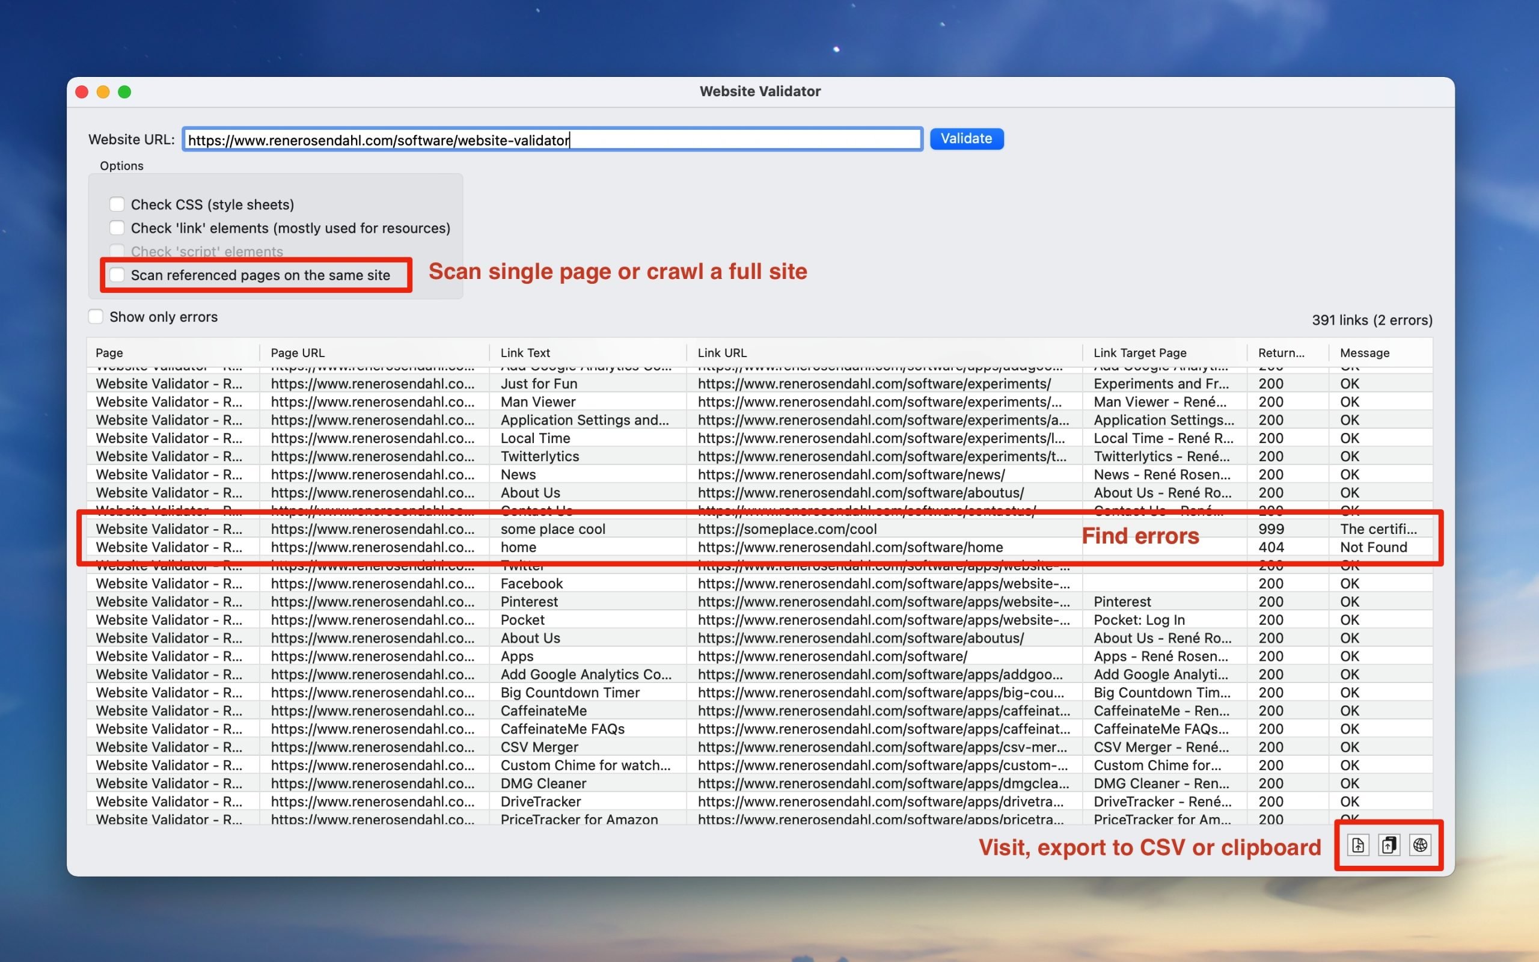Select 'CSV Merger' in Link Text column
This screenshot has width=1539, height=962.
[x=539, y=747]
